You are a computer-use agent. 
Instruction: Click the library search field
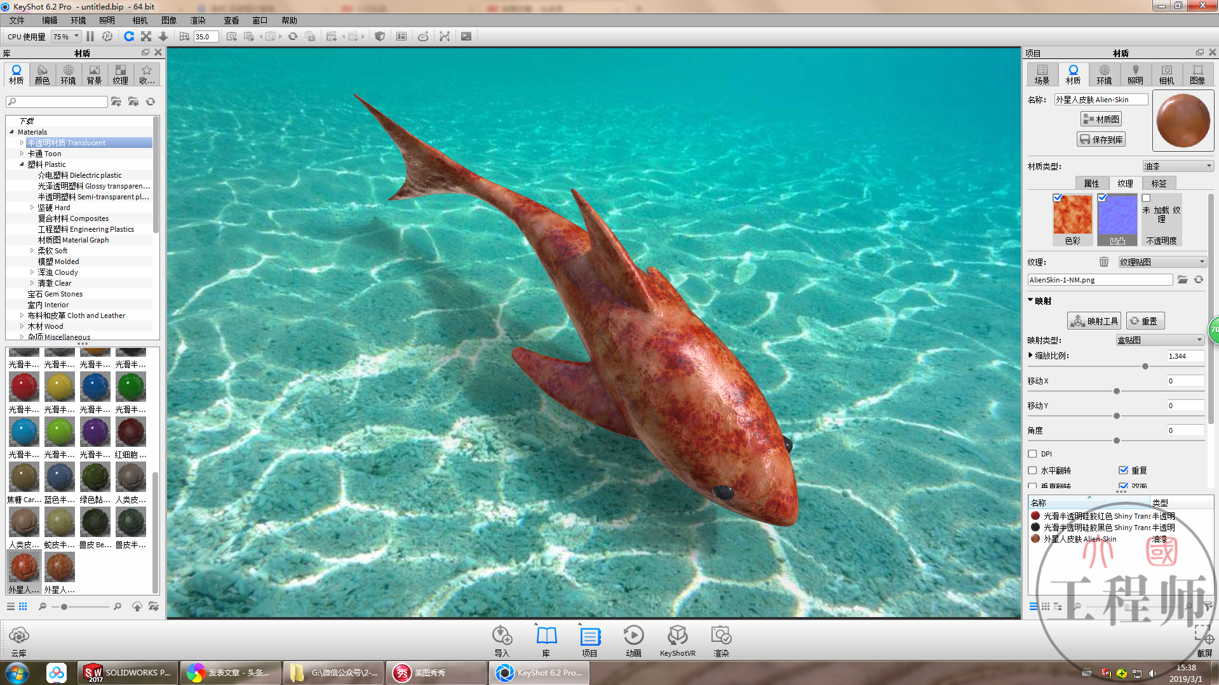pyautogui.click(x=57, y=102)
